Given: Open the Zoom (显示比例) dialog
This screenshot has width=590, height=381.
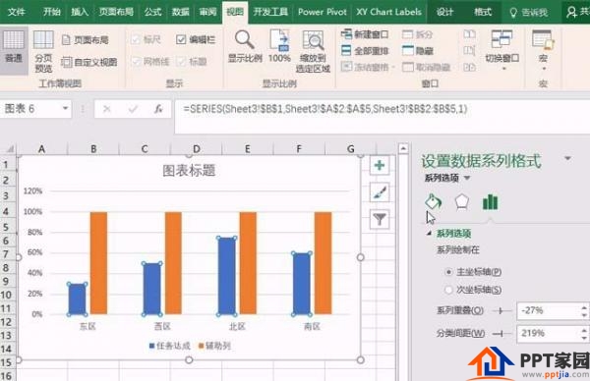Looking at the screenshot, I should pos(245,46).
